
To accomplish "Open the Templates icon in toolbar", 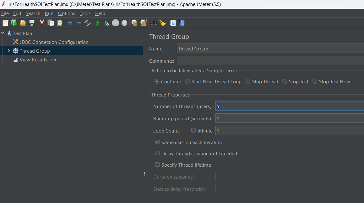I will tap(14, 23).
